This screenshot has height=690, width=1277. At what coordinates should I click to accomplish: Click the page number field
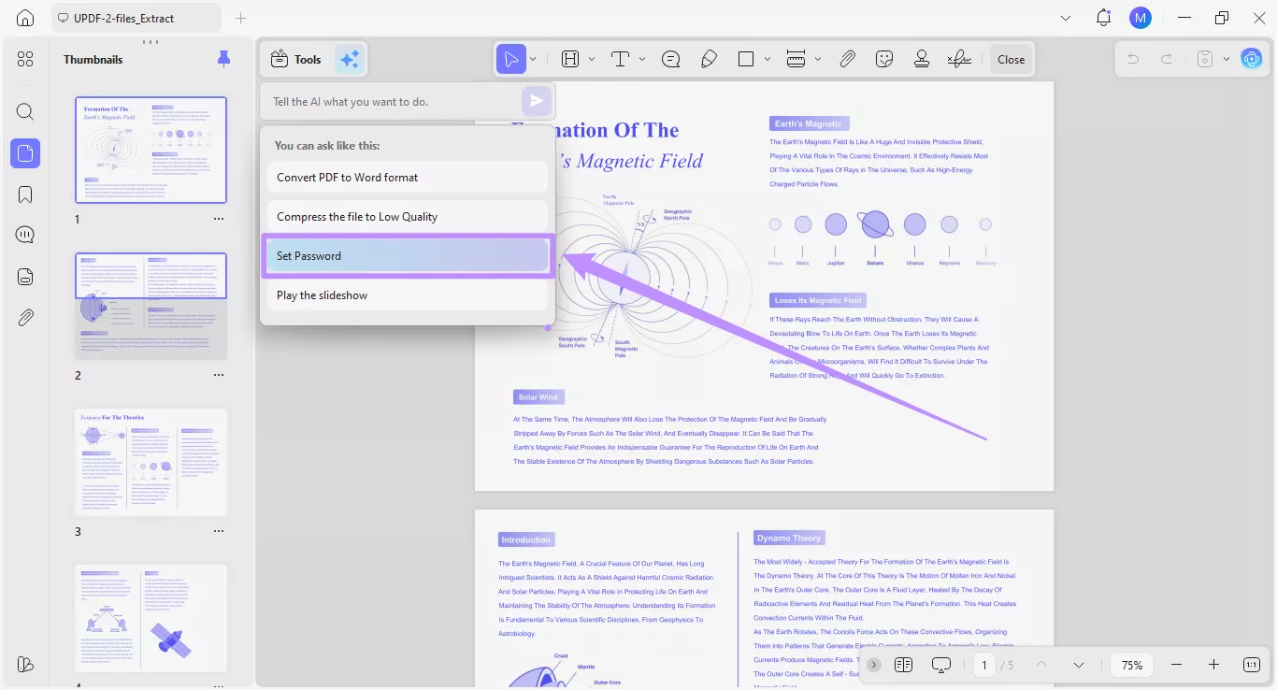click(x=983, y=665)
